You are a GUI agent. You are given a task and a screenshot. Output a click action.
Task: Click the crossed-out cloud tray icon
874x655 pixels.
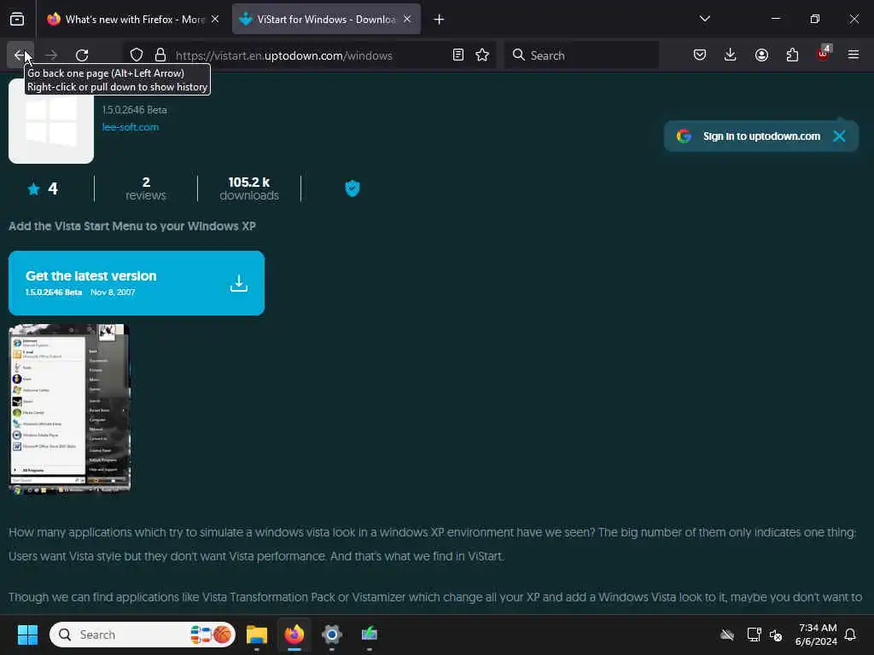tap(727, 635)
